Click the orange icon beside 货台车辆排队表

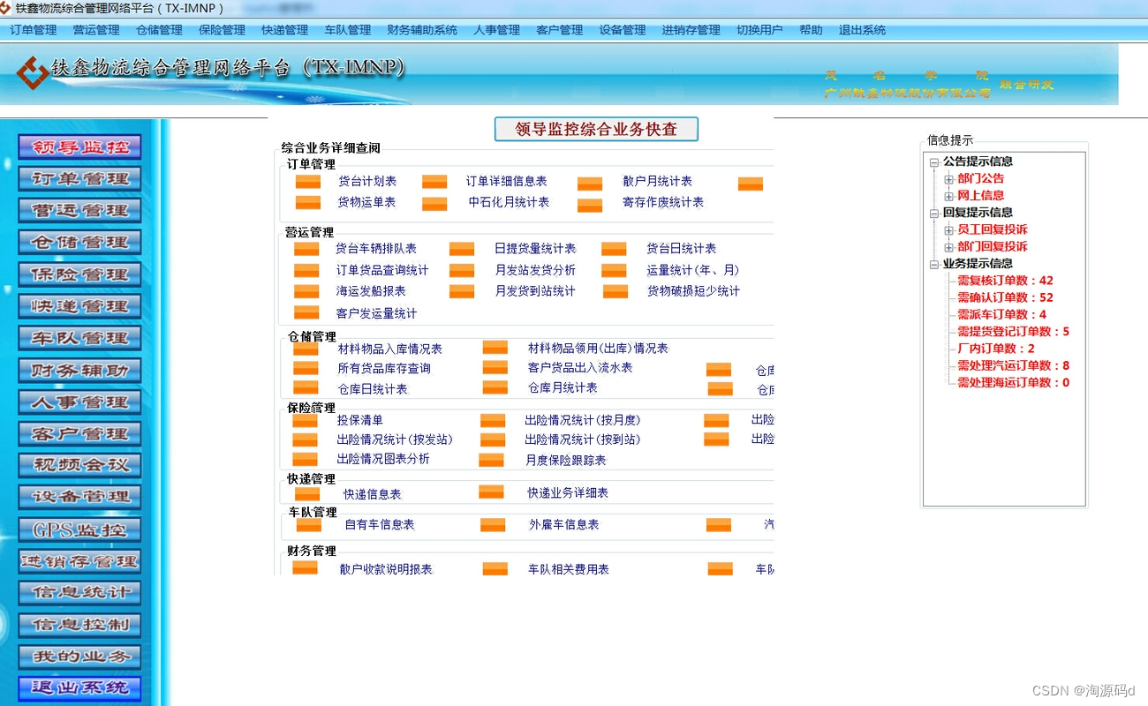(306, 249)
